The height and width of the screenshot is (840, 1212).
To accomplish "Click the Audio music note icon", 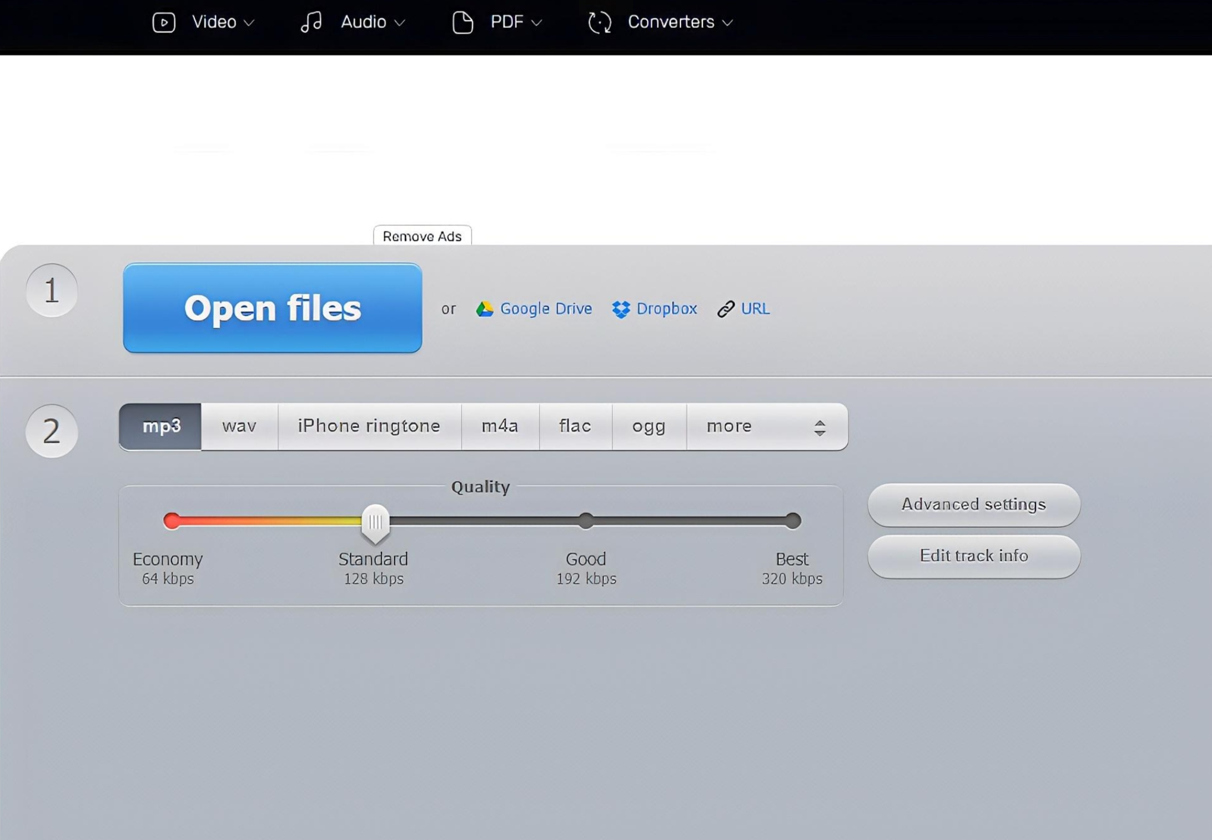I will (x=311, y=23).
